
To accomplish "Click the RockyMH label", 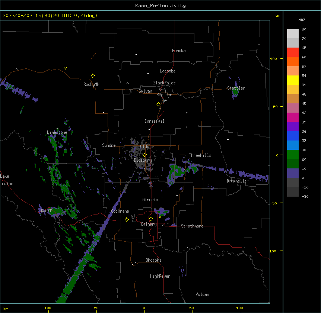I will click(91, 84).
